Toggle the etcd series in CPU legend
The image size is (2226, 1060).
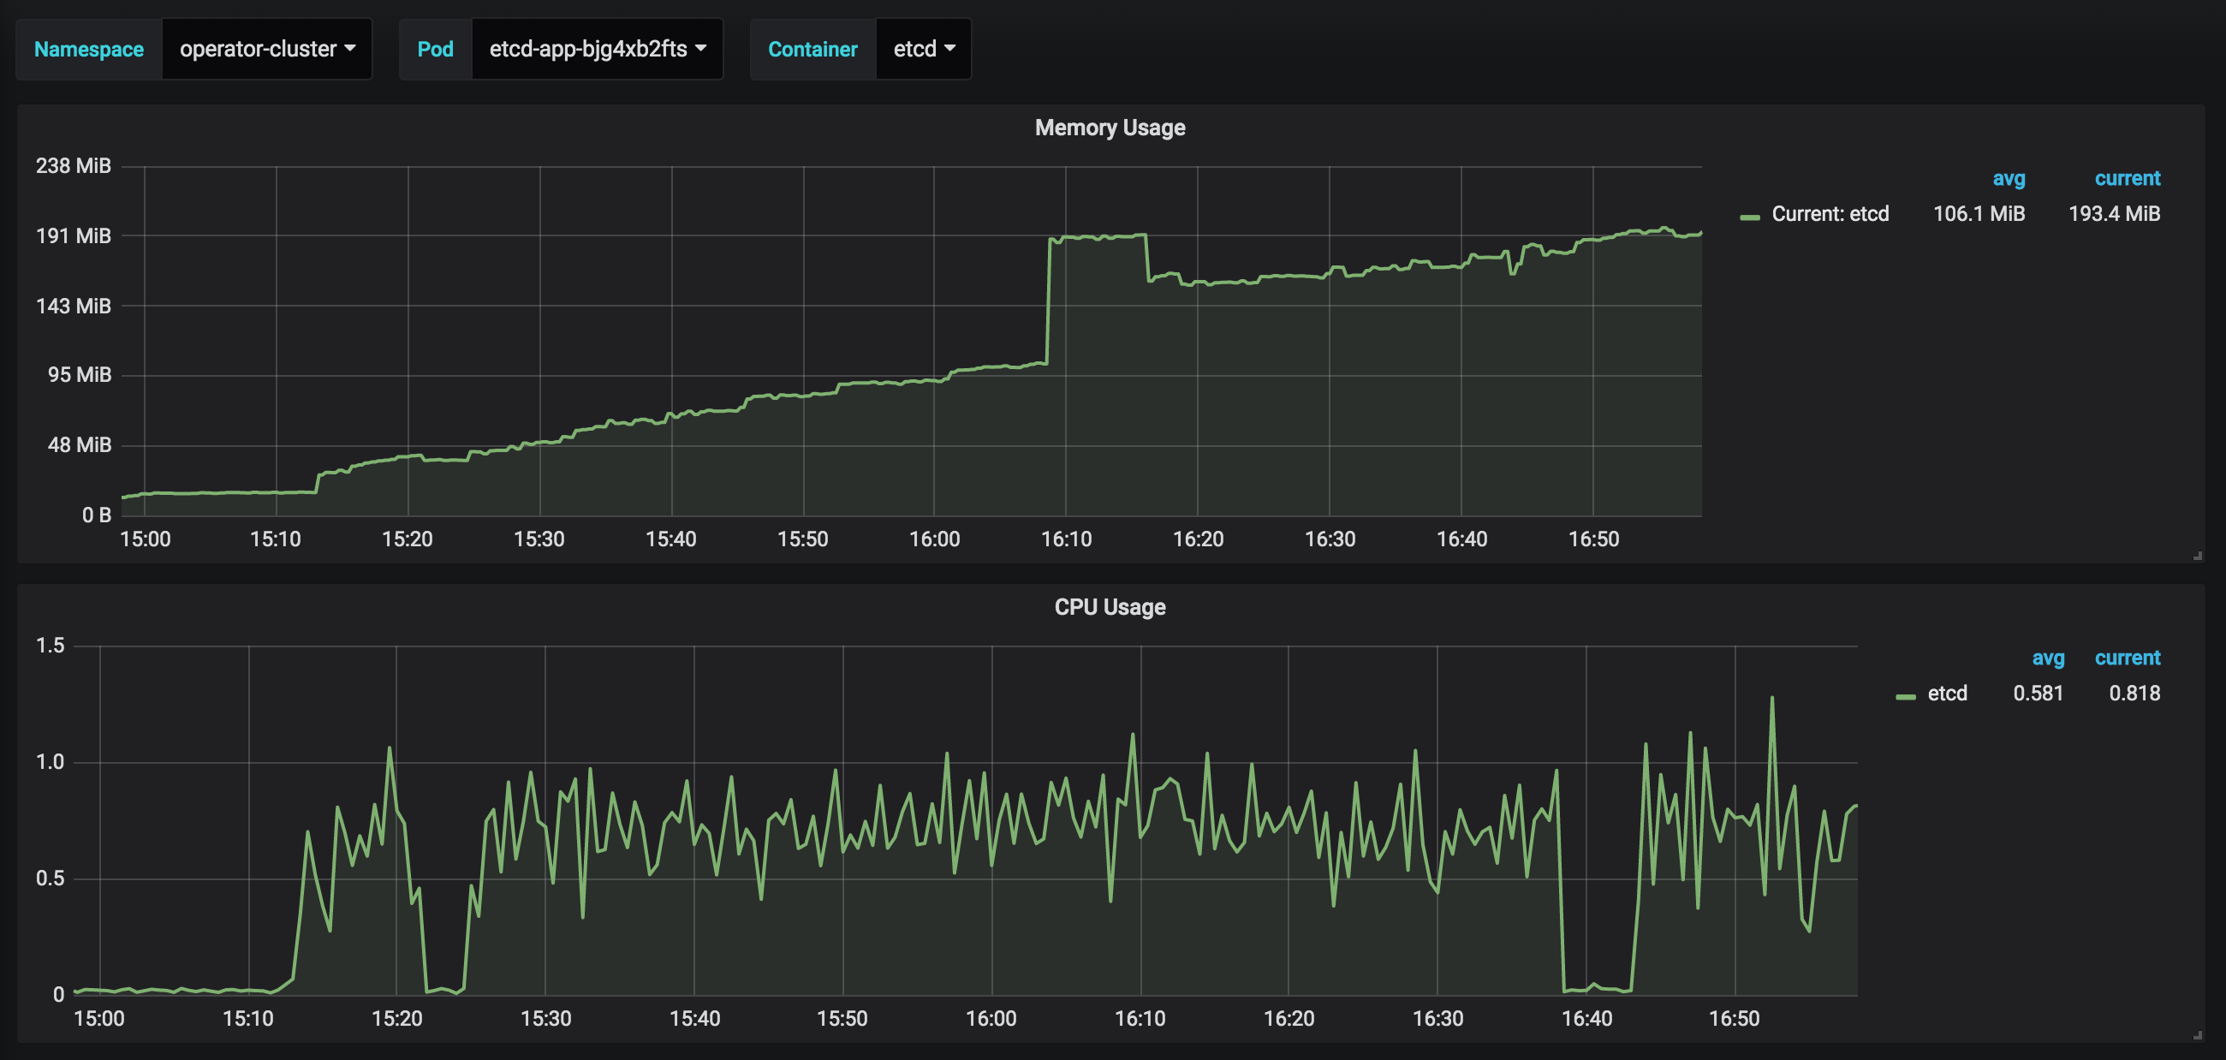click(1947, 694)
